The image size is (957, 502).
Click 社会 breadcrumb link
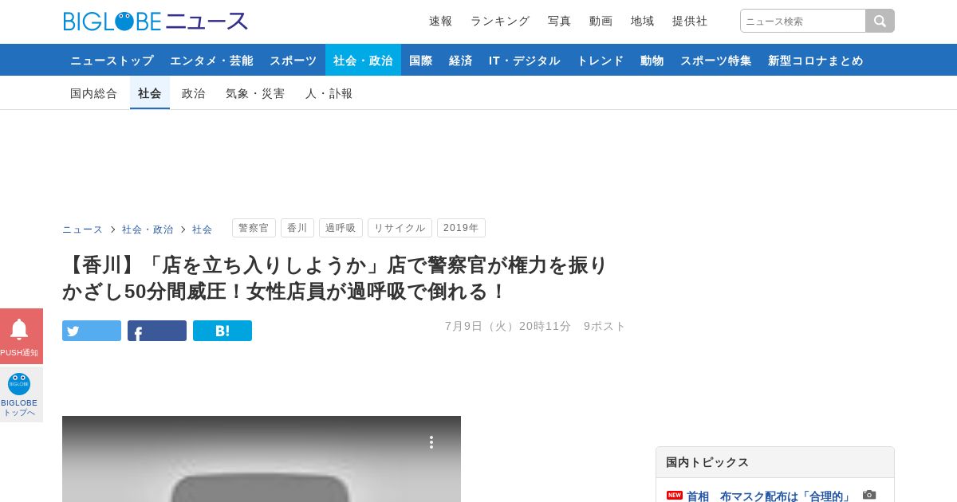click(203, 229)
